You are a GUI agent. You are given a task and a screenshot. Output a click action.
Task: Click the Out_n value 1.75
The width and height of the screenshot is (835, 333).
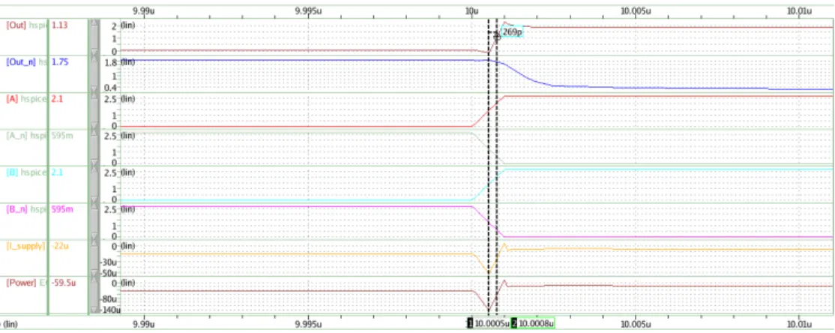[60, 61]
